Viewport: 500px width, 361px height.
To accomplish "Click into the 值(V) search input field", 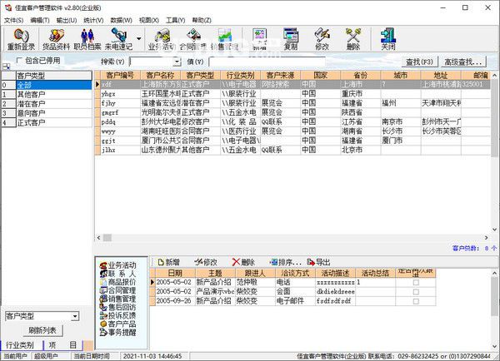I will [267, 62].
